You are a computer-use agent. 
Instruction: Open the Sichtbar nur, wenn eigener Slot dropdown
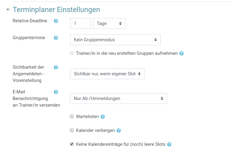(107, 74)
